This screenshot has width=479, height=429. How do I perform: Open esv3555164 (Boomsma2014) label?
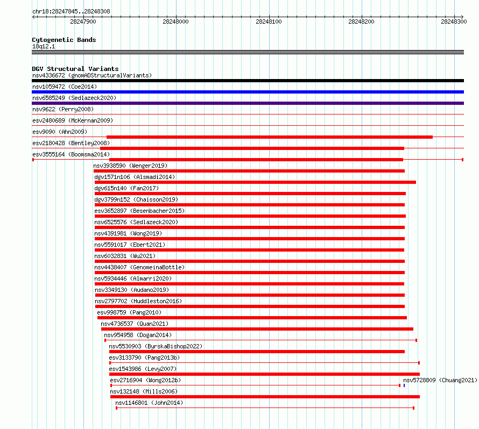(x=71, y=154)
